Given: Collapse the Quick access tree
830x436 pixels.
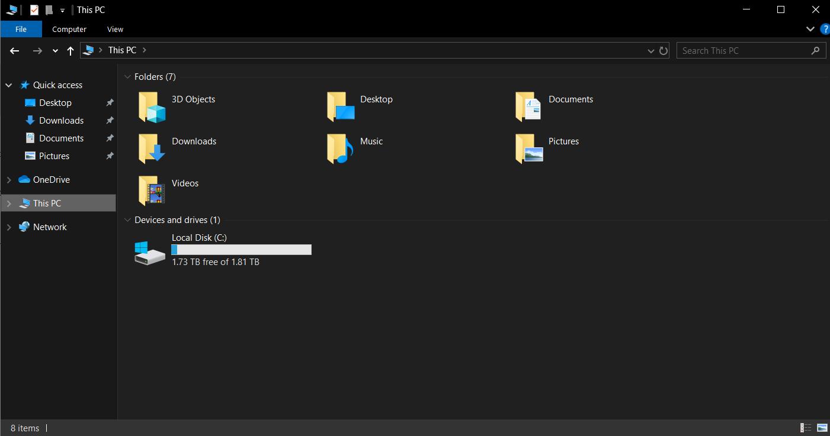Looking at the screenshot, I should click(x=9, y=85).
